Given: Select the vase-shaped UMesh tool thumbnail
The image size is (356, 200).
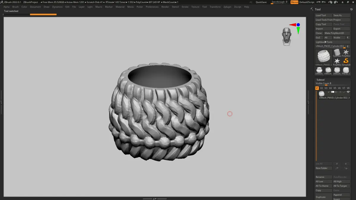Looking at the screenshot, I should click(319, 71).
